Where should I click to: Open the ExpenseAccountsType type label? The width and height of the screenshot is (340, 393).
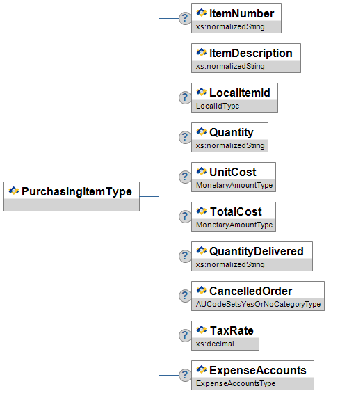236,383
